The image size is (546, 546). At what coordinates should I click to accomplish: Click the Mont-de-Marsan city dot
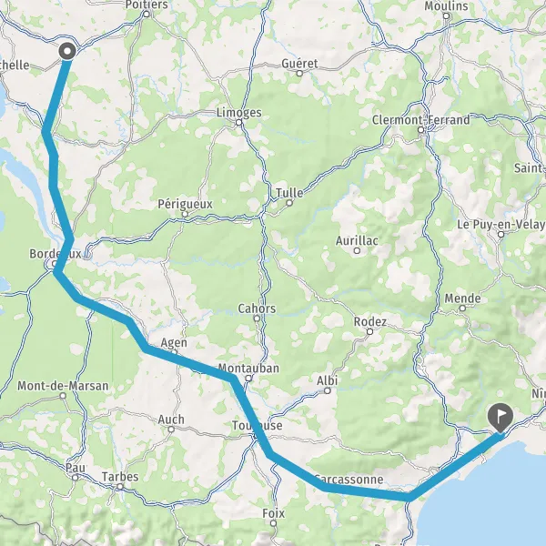(x=63, y=396)
